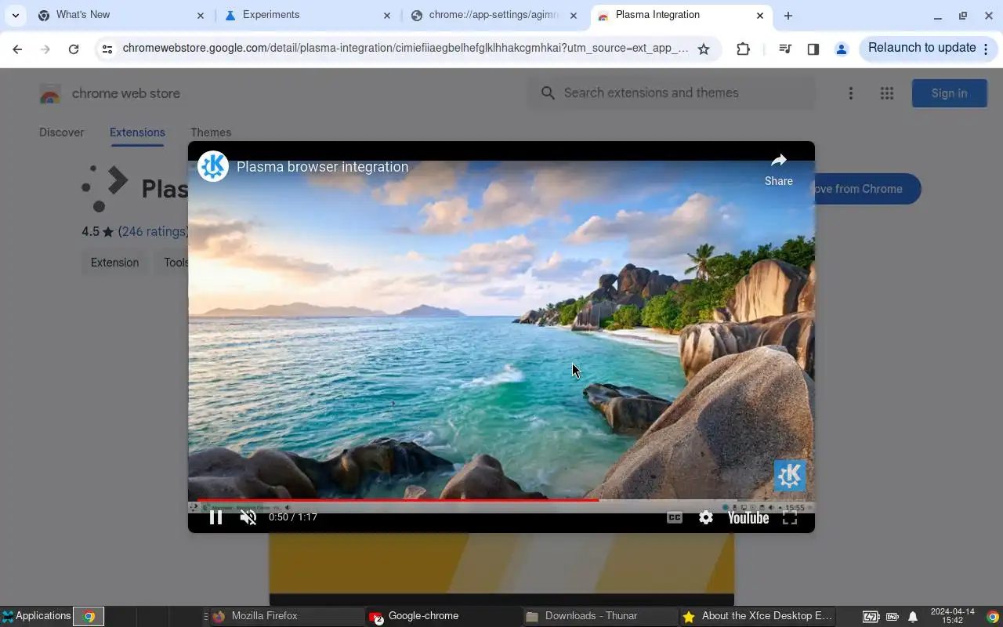Screen dimensions: 1003x627
Task: Enter fullscreen mode on video
Action: (x=790, y=517)
